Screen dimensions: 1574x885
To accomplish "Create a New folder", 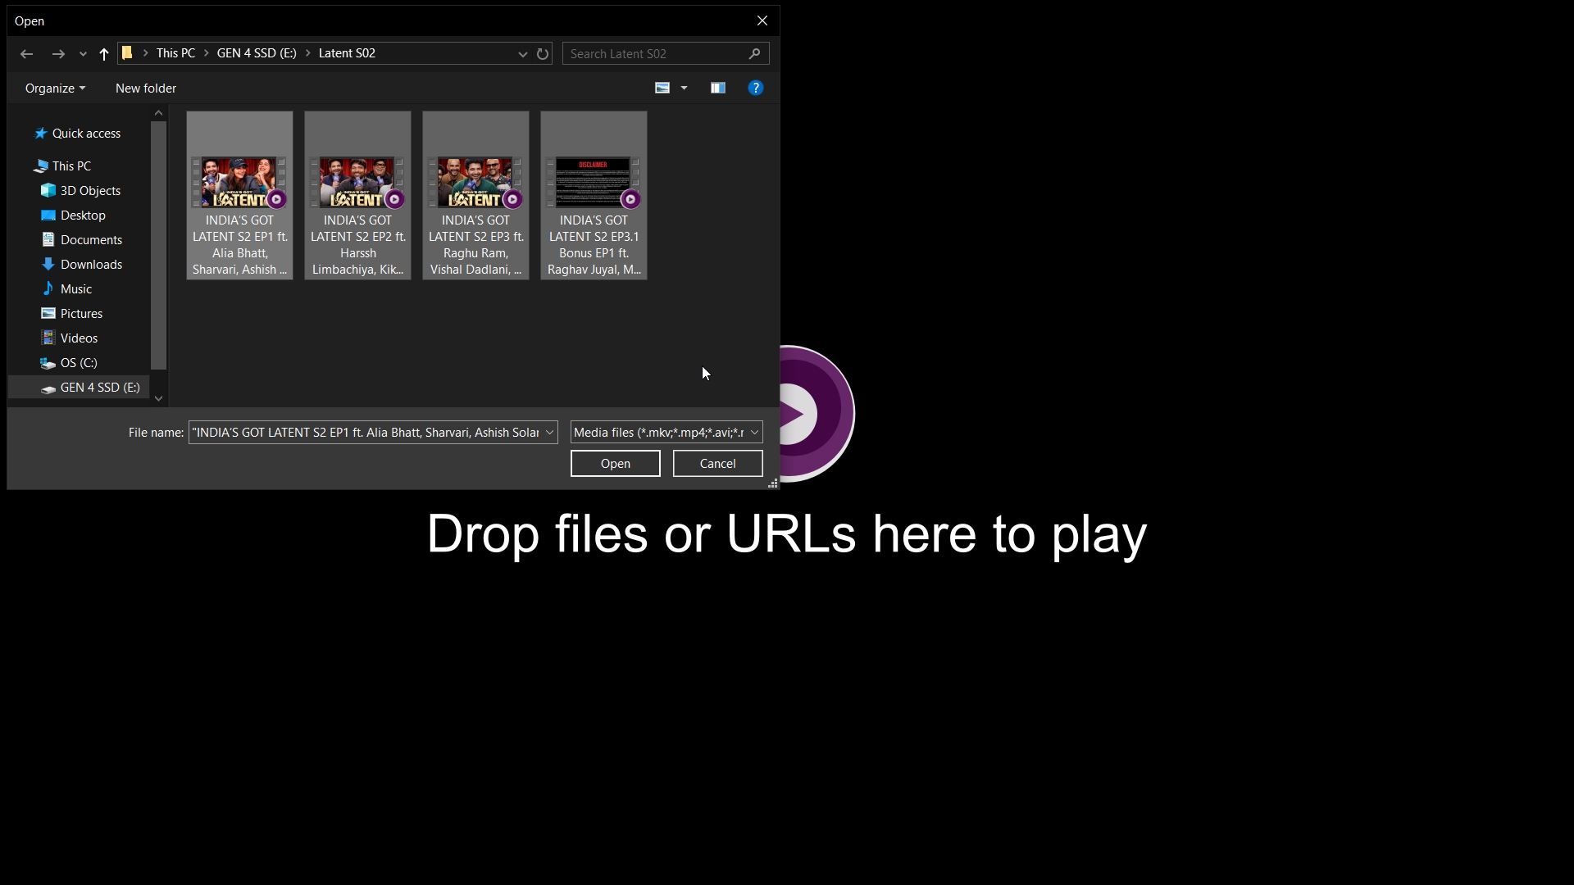I will (146, 88).
